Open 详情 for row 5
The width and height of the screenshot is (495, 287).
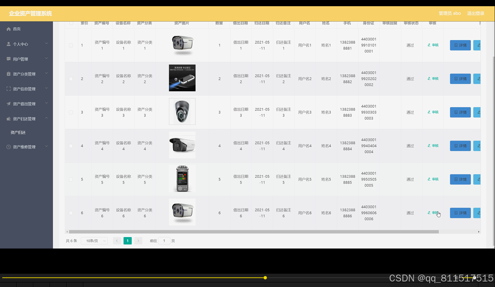pos(460,179)
